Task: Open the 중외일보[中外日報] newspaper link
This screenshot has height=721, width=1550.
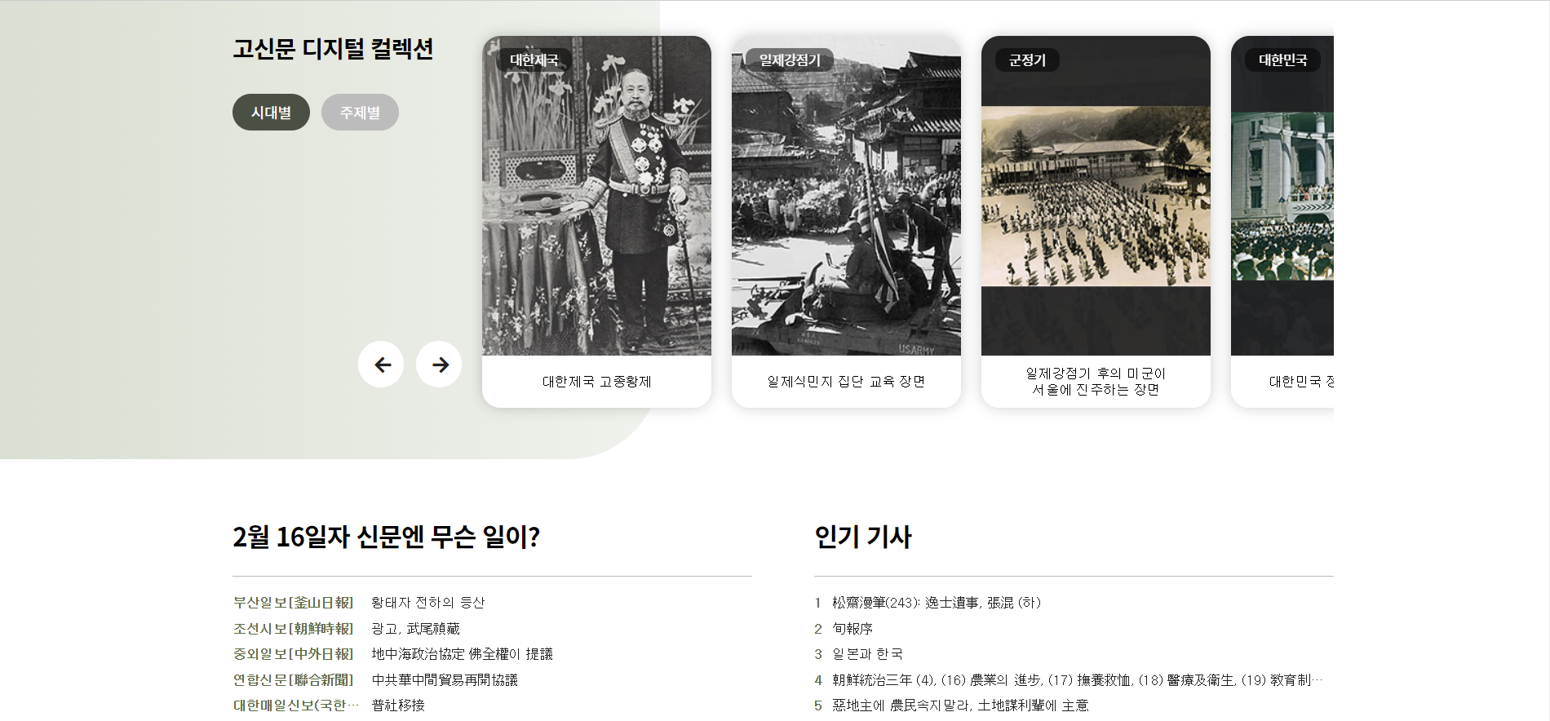Action: pyautogui.click(x=294, y=654)
